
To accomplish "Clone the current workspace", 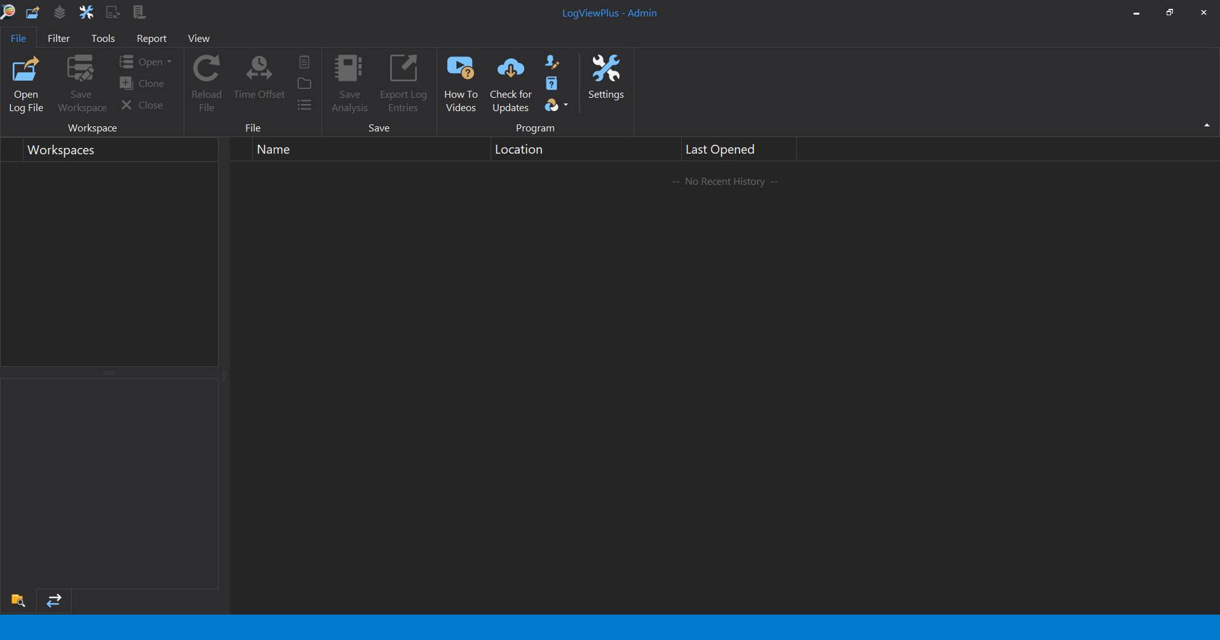I will pyautogui.click(x=142, y=83).
